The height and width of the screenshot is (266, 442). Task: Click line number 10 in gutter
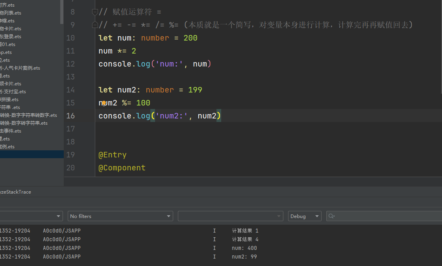tap(70, 38)
